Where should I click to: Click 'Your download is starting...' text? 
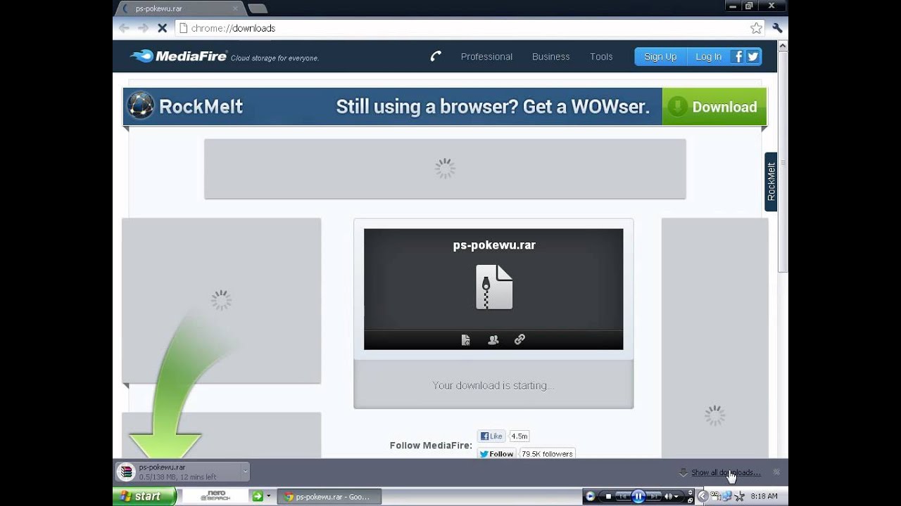[493, 385]
